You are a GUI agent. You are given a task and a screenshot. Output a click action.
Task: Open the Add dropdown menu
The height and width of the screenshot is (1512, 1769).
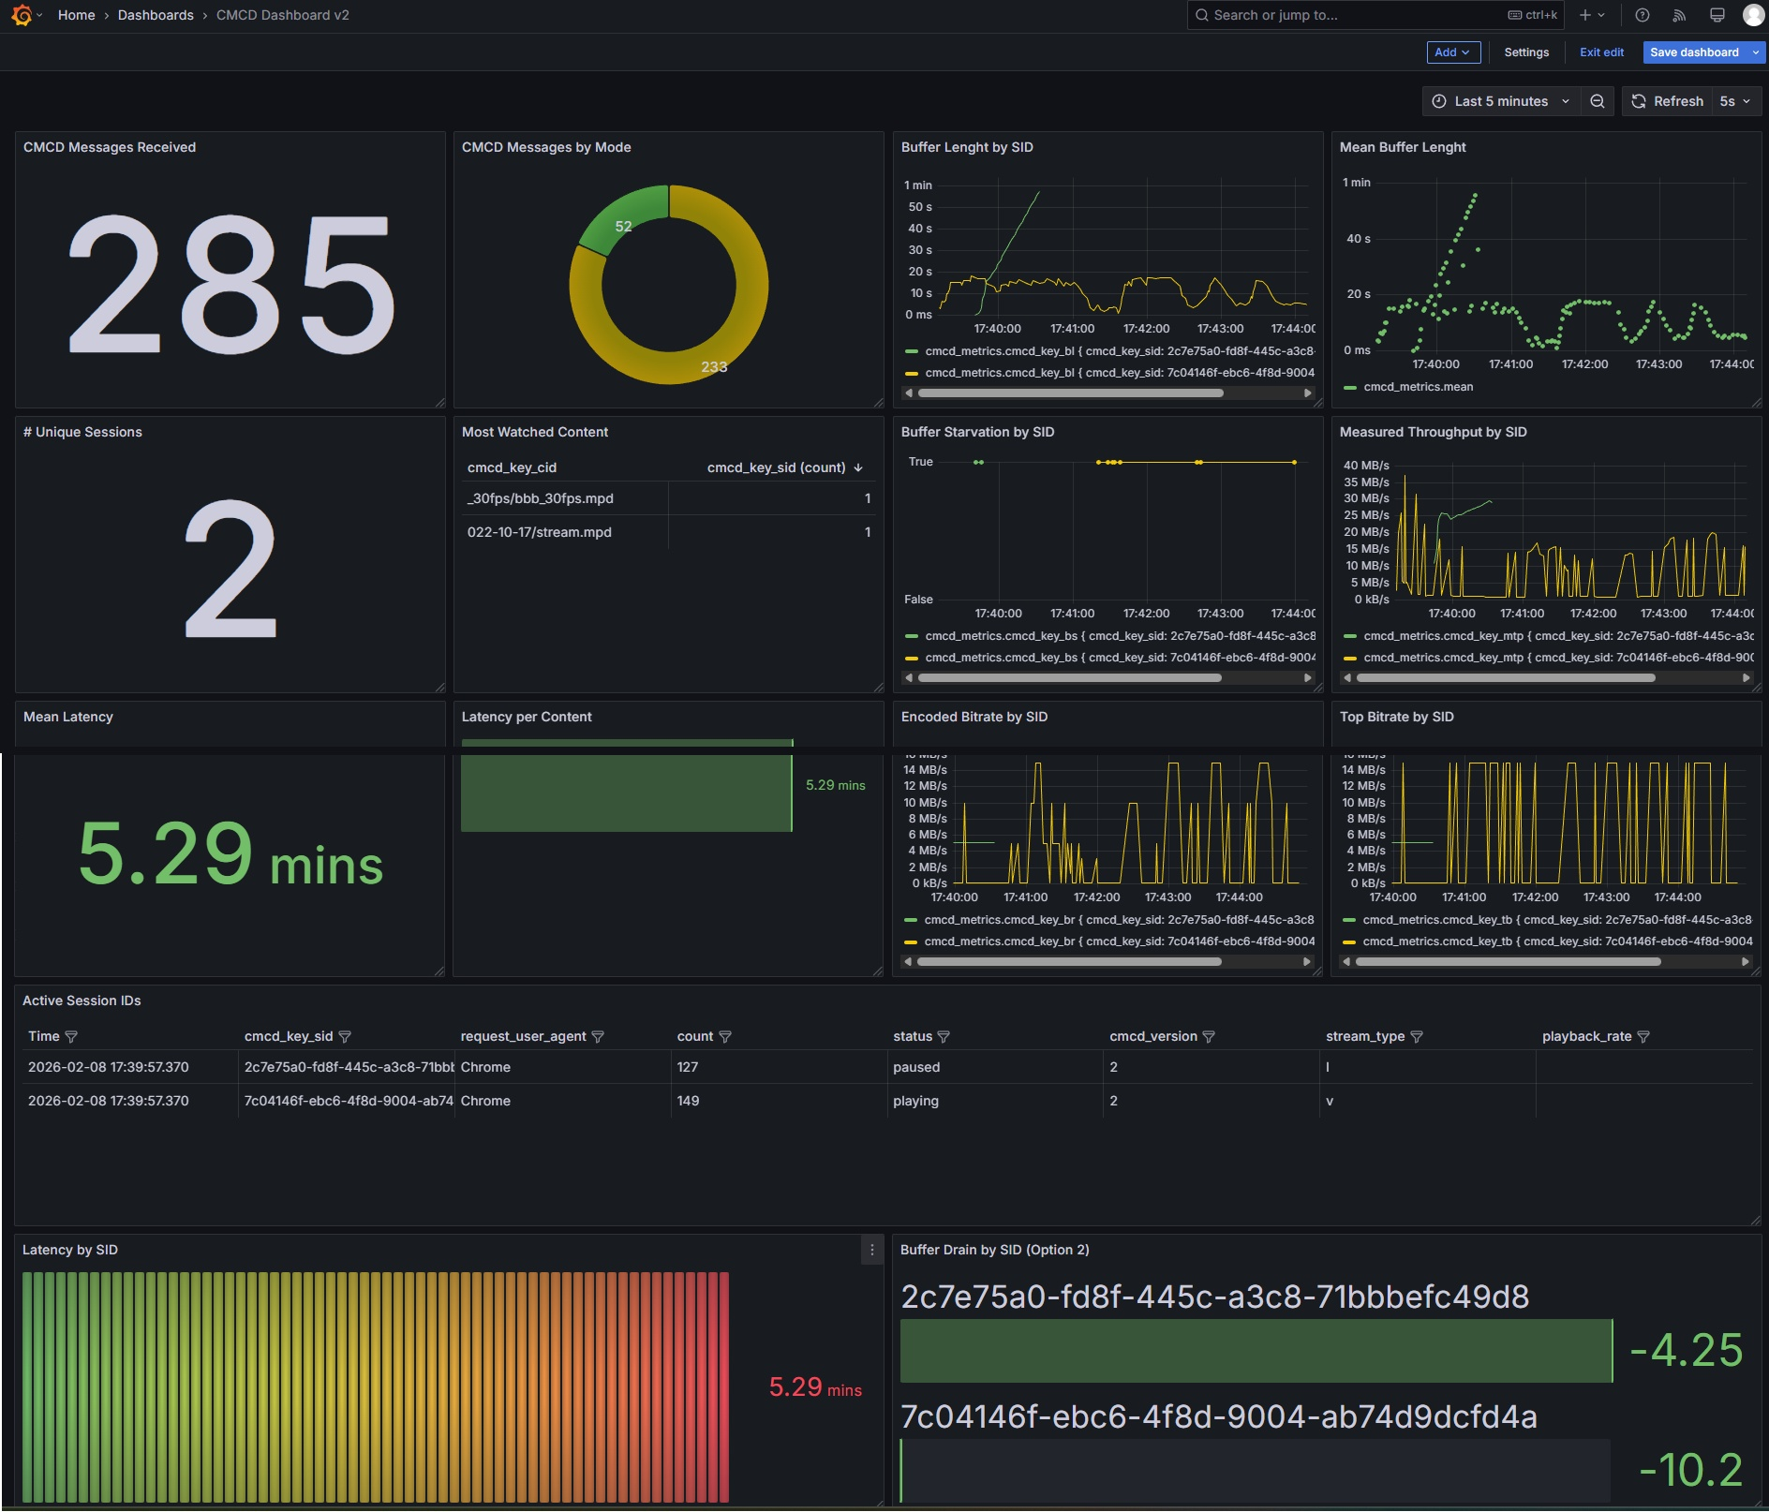pos(1452,52)
